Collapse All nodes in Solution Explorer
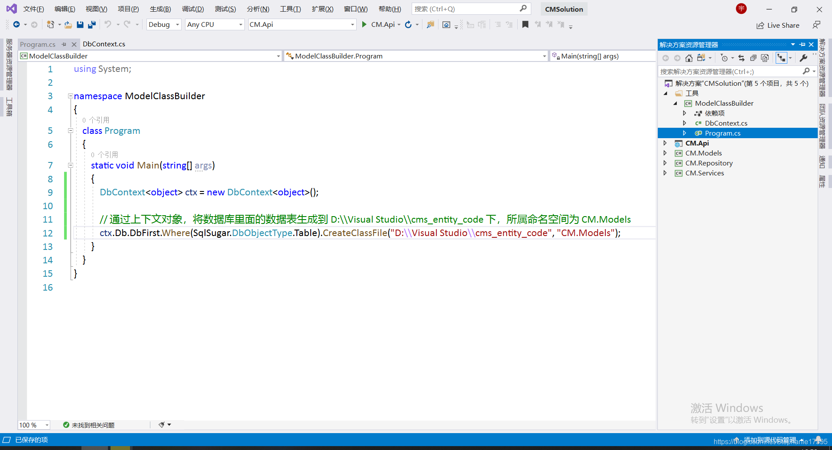Screen dimensions: 832x450 point(753,58)
